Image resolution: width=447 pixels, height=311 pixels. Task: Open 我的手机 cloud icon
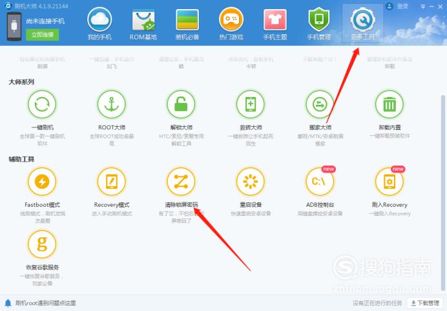(x=99, y=19)
